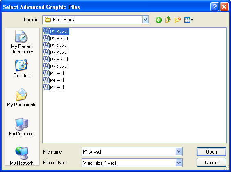Click in the File name text field
The height and width of the screenshot is (172, 231).
click(x=128, y=151)
